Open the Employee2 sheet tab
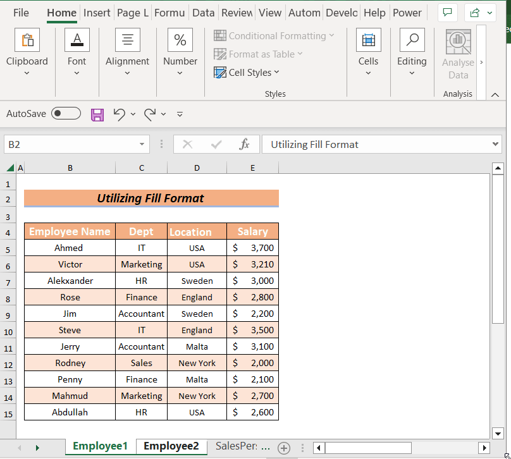 point(171,446)
